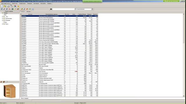Open the 'База прайс-листа' menu
The height and width of the screenshot is (104, 186).
[6, 3]
